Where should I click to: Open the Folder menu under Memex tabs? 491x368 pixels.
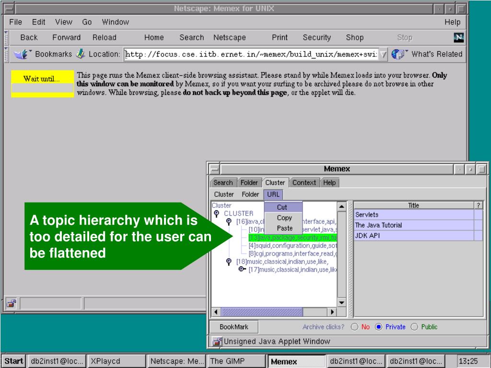click(x=250, y=195)
